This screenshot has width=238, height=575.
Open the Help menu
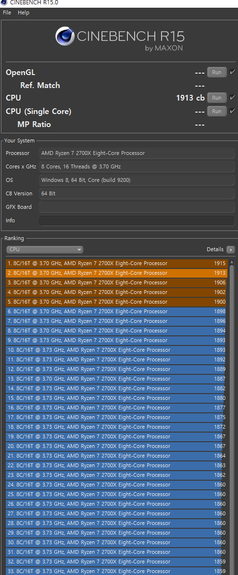click(24, 13)
